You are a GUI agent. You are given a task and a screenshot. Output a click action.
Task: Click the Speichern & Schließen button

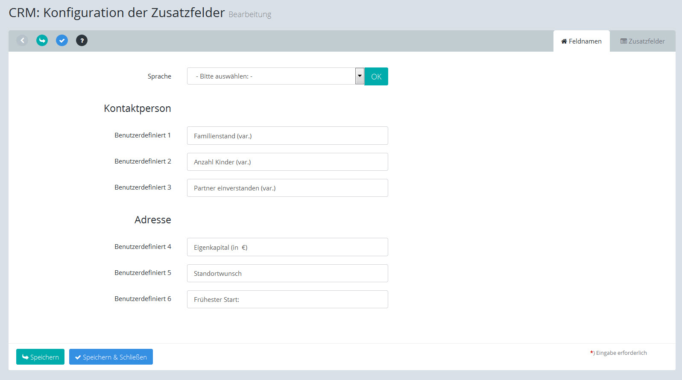point(111,357)
